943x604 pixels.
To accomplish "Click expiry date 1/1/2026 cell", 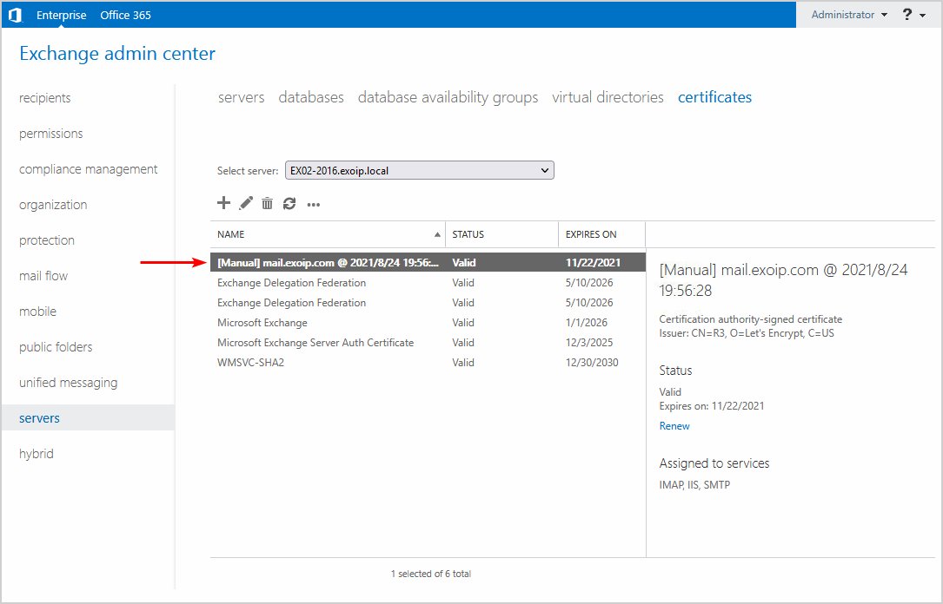I will (587, 323).
